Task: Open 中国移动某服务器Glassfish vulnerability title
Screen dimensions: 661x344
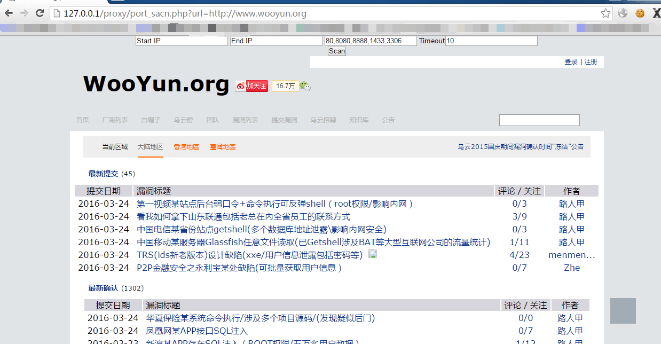Action: (313, 242)
